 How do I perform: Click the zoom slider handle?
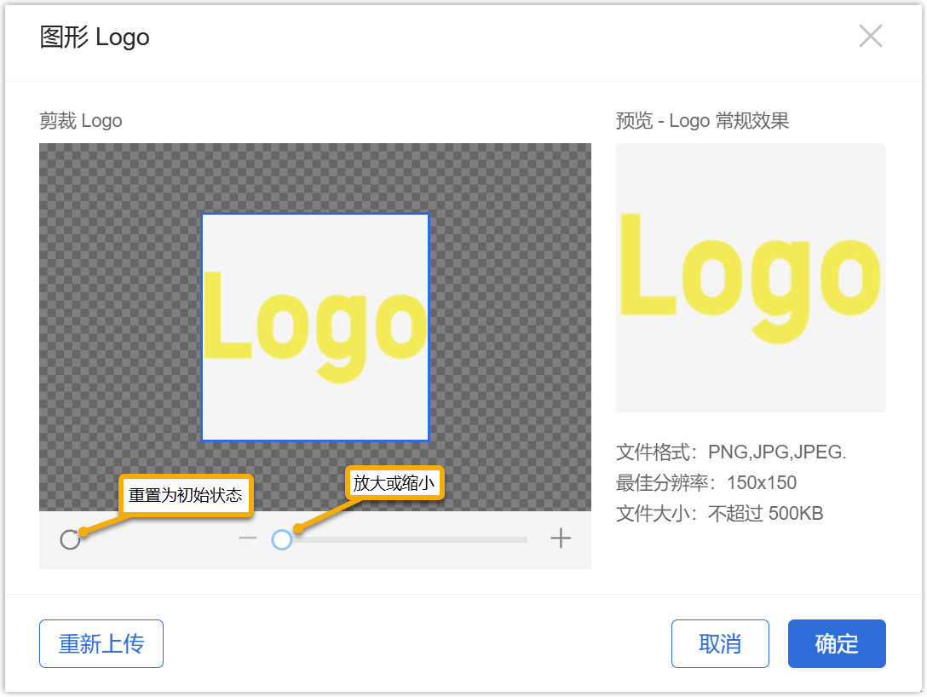282,539
